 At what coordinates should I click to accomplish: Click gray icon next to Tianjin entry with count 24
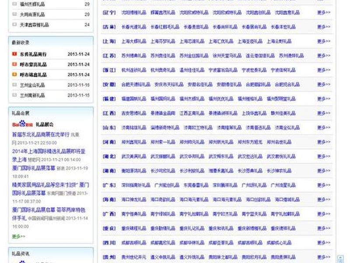14,25
